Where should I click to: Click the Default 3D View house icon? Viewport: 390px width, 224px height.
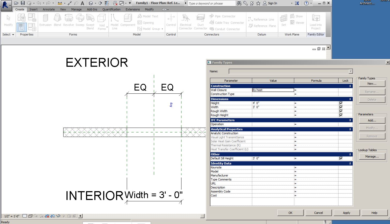click(x=91, y=3)
